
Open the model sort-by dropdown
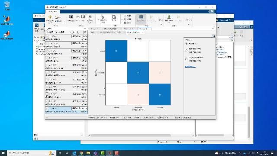[63, 32]
